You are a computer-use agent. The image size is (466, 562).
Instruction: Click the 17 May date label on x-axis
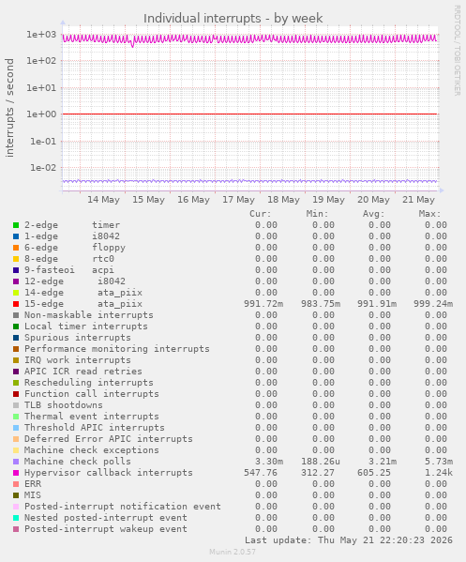pyautogui.click(x=238, y=200)
